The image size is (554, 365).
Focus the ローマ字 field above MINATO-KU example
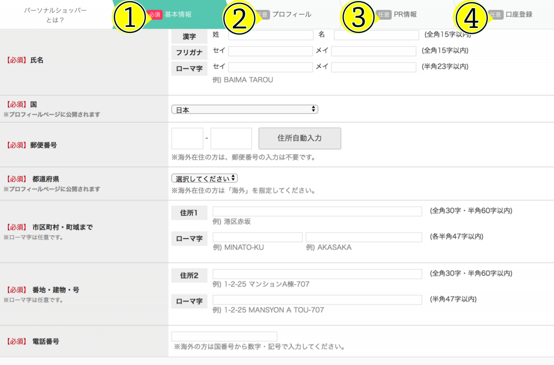click(x=258, y=237)
